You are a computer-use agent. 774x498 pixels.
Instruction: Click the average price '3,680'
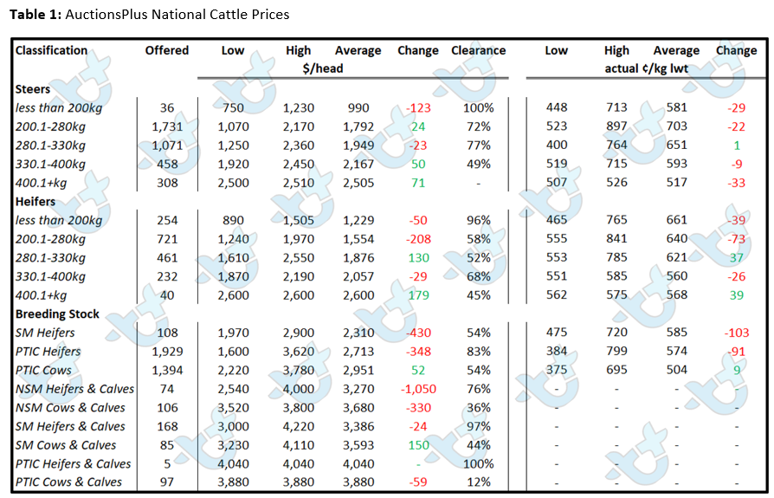pyautogui.click(x=358, y=408)
